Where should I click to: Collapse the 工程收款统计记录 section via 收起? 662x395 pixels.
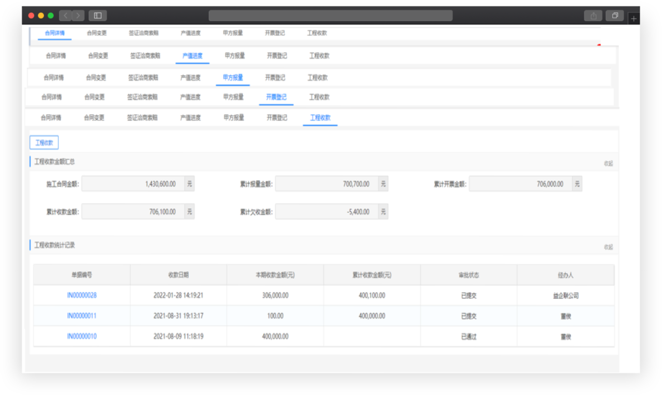[x=608, y=247]
